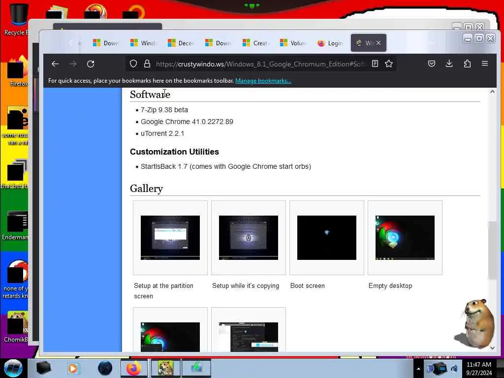This screenshot has height=378, width=504.
Task: Open the Setup while it's copying thumbnail
Action: point(249,238)
